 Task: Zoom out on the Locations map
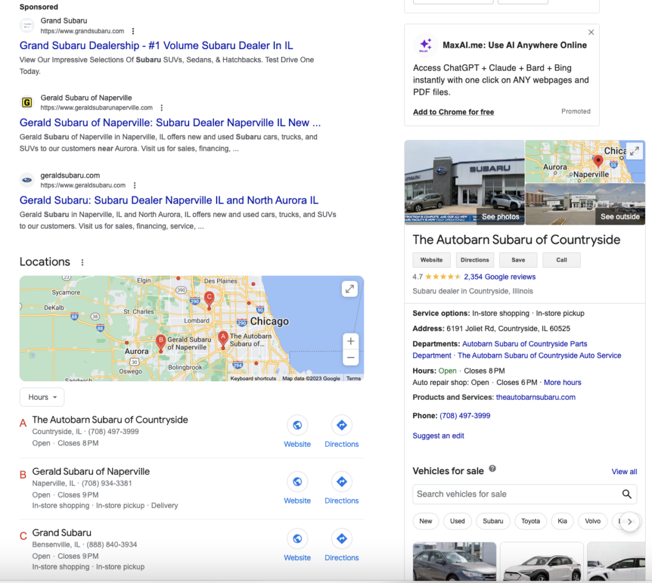click(x=350, y=358)
